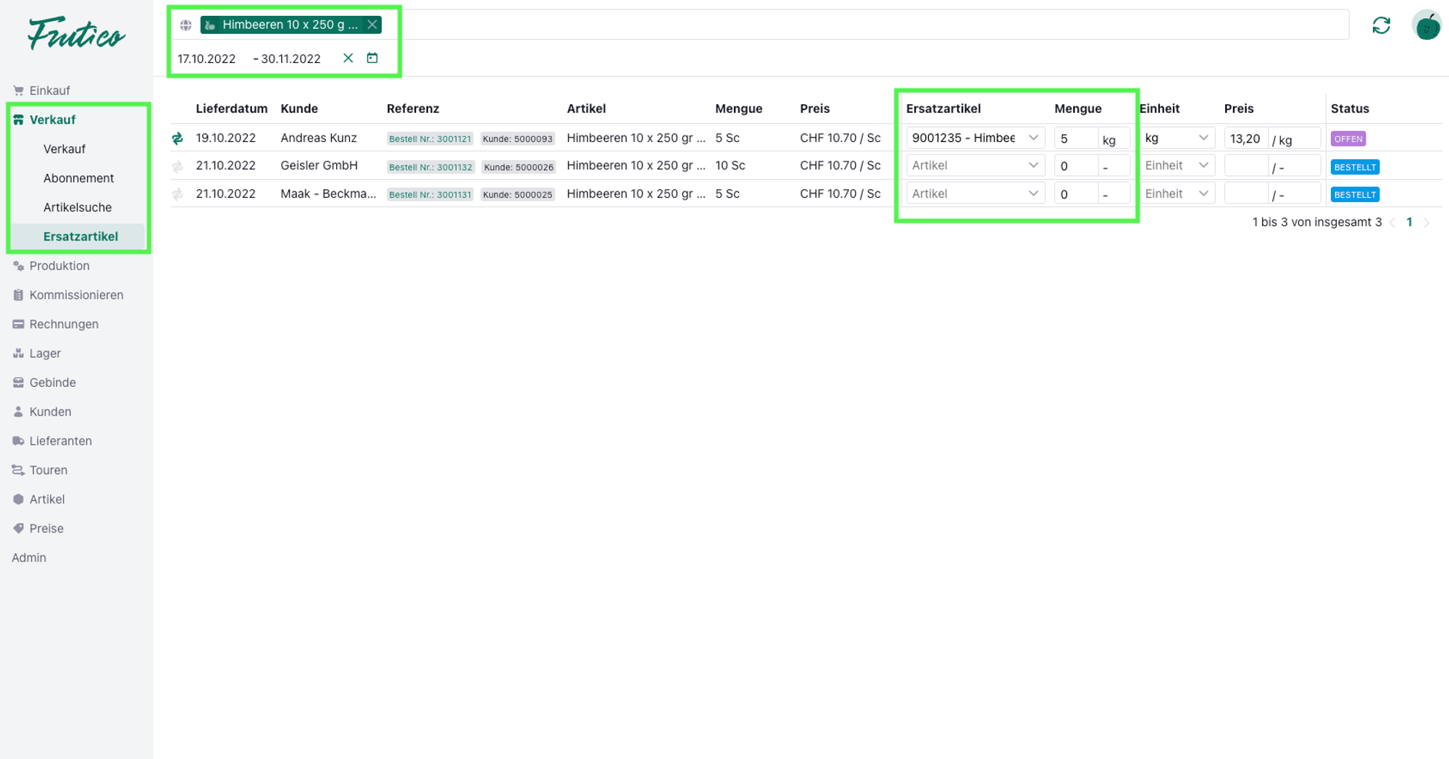Open the calendar date picker icon
This screenshot has width=1449, height=759.
[x=372, y=58]
